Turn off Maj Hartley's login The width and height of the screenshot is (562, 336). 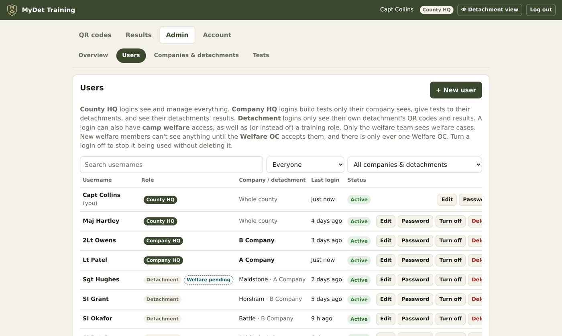[450, 221]
